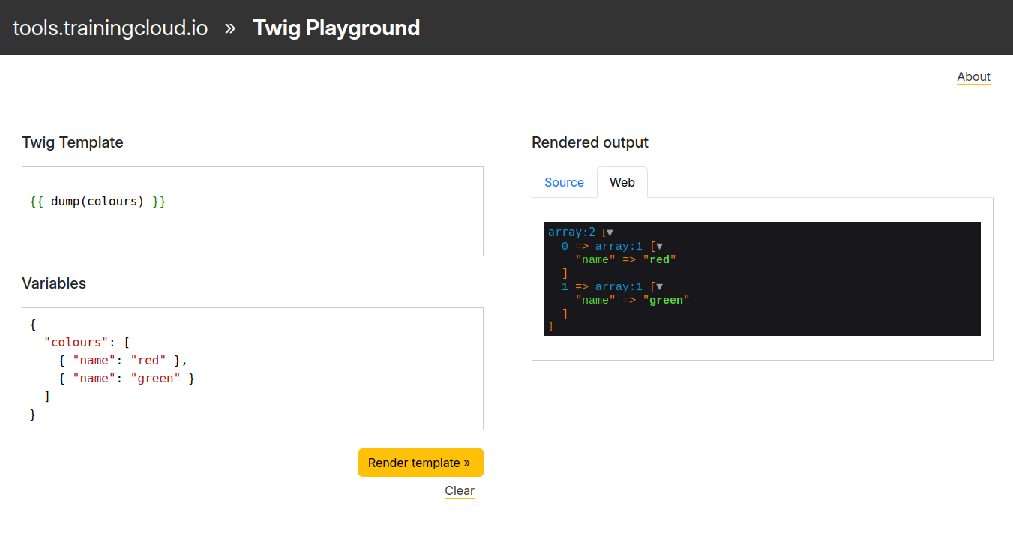The height and width of the screenshot is (545, 1013).
Task: Click the "red" value in rendered dump
Action: click(660, 260)
